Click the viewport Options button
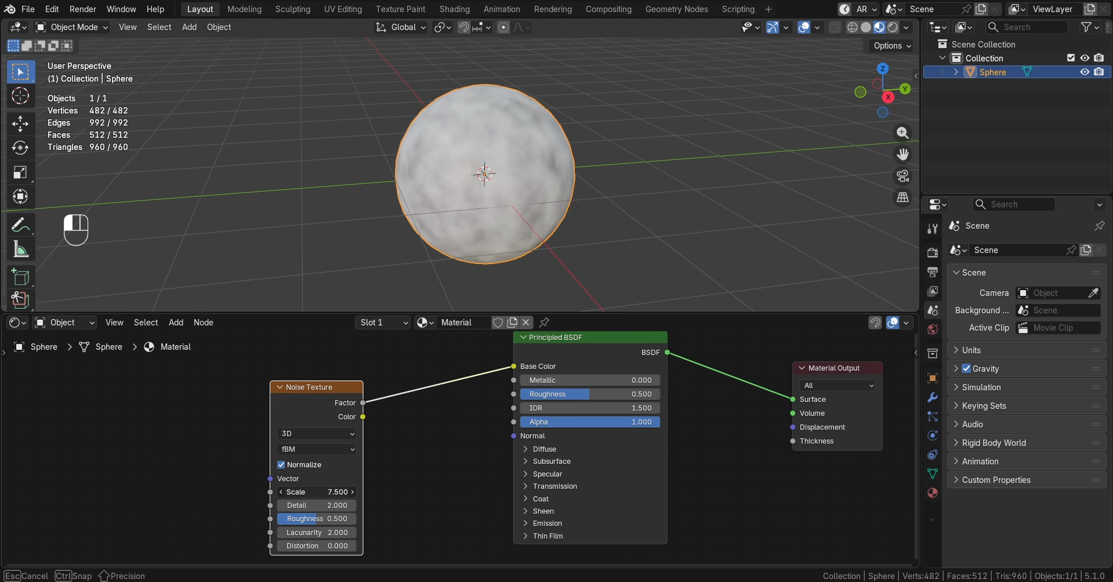Image resolution: width=1113 pixels, height=582 pixels. [892, 46]
